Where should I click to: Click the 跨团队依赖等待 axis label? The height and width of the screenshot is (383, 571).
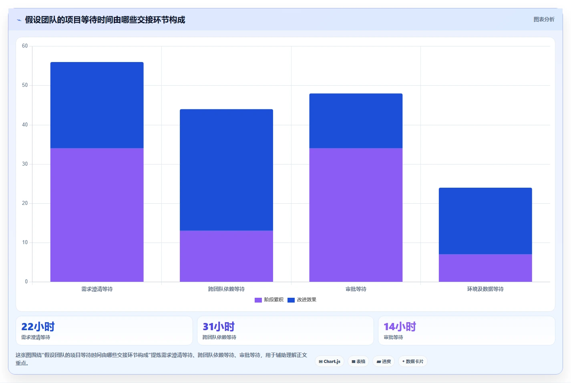tap(226, 289)
